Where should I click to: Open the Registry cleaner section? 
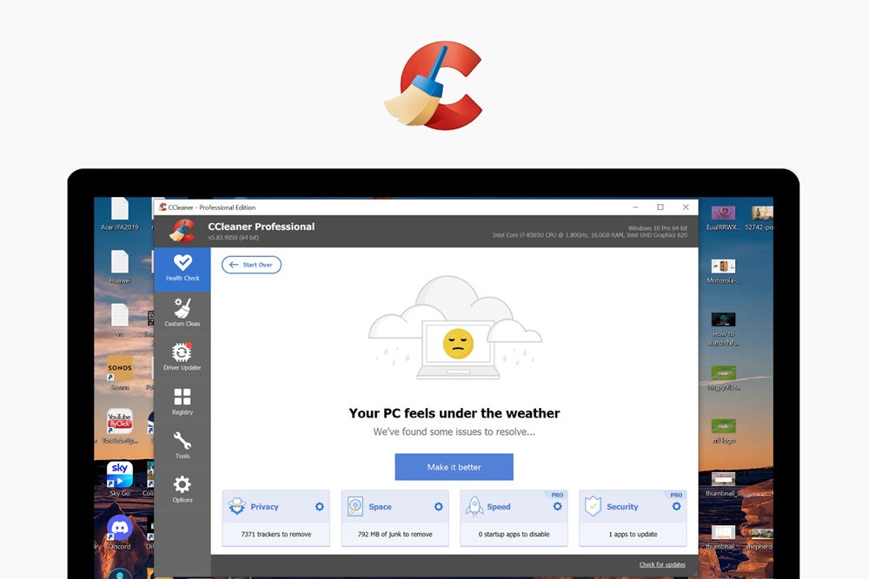[182, 401]
